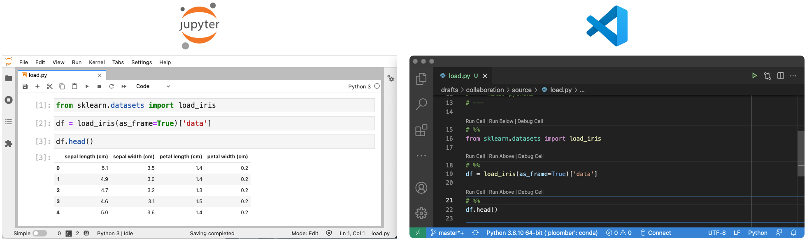Click the df.head() cell in Jupyter
Screen dimensions: 807x241
pos(214,141)
